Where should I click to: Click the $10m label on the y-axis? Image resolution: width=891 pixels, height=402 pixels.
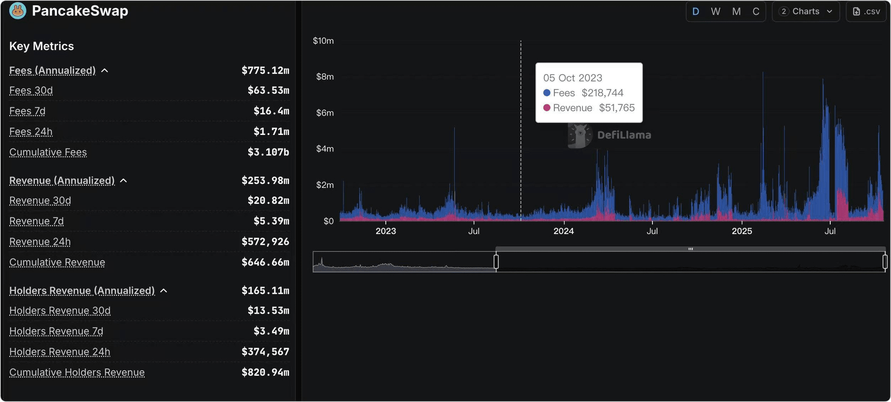324,41
